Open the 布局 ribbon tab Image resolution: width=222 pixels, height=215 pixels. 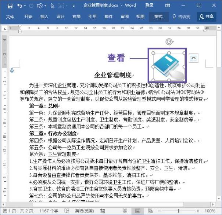[x=76, y=16]
